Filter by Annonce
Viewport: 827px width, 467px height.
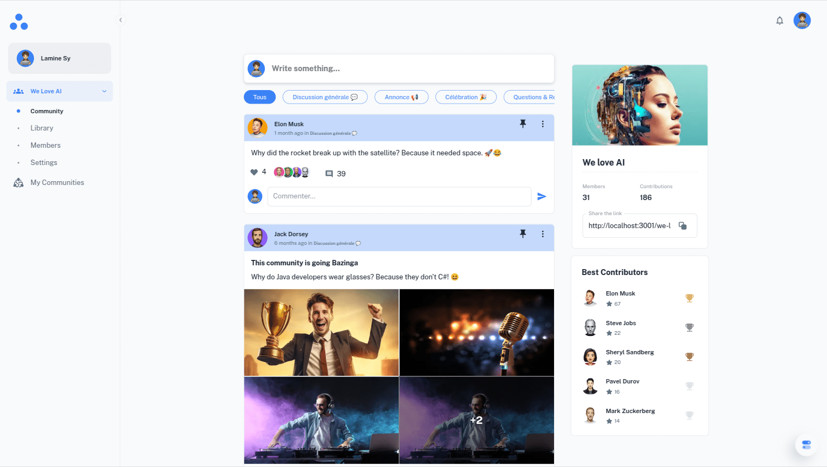click(x=401, y=97)
